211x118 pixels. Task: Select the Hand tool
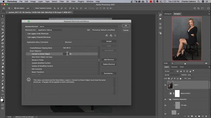pos(3,88)
